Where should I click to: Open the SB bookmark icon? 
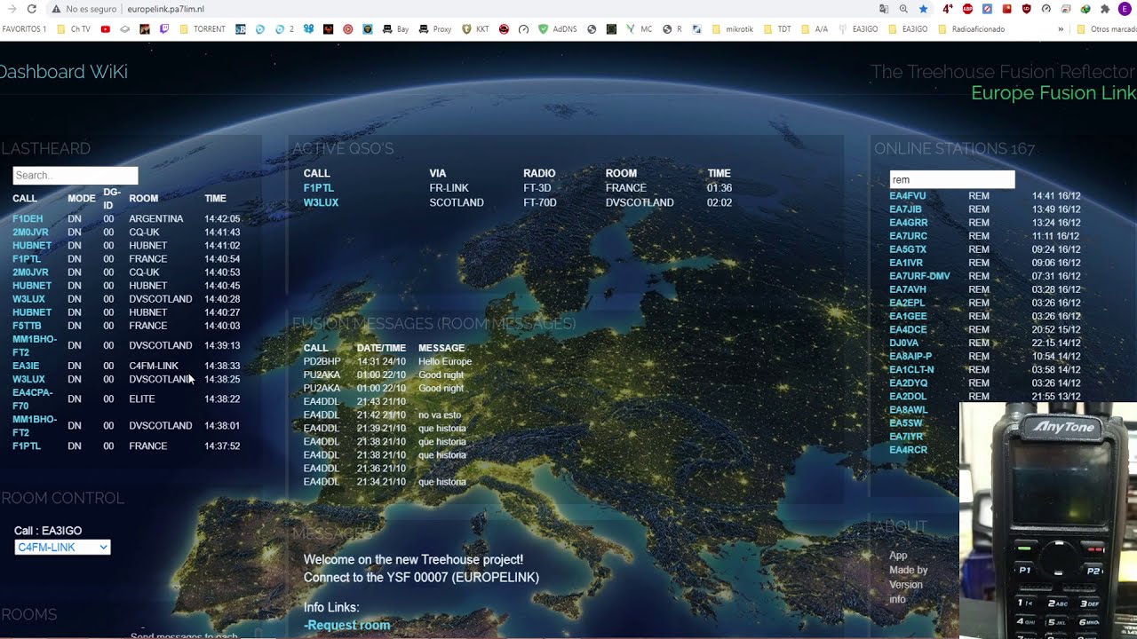point(241,28)
